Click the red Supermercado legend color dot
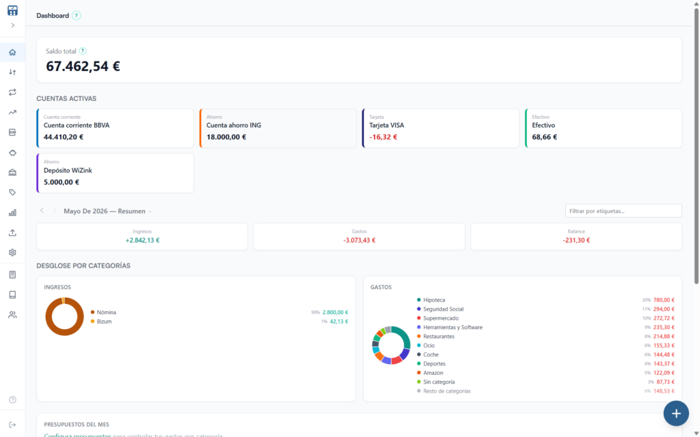The image size is (700, 437). [419, 318]
